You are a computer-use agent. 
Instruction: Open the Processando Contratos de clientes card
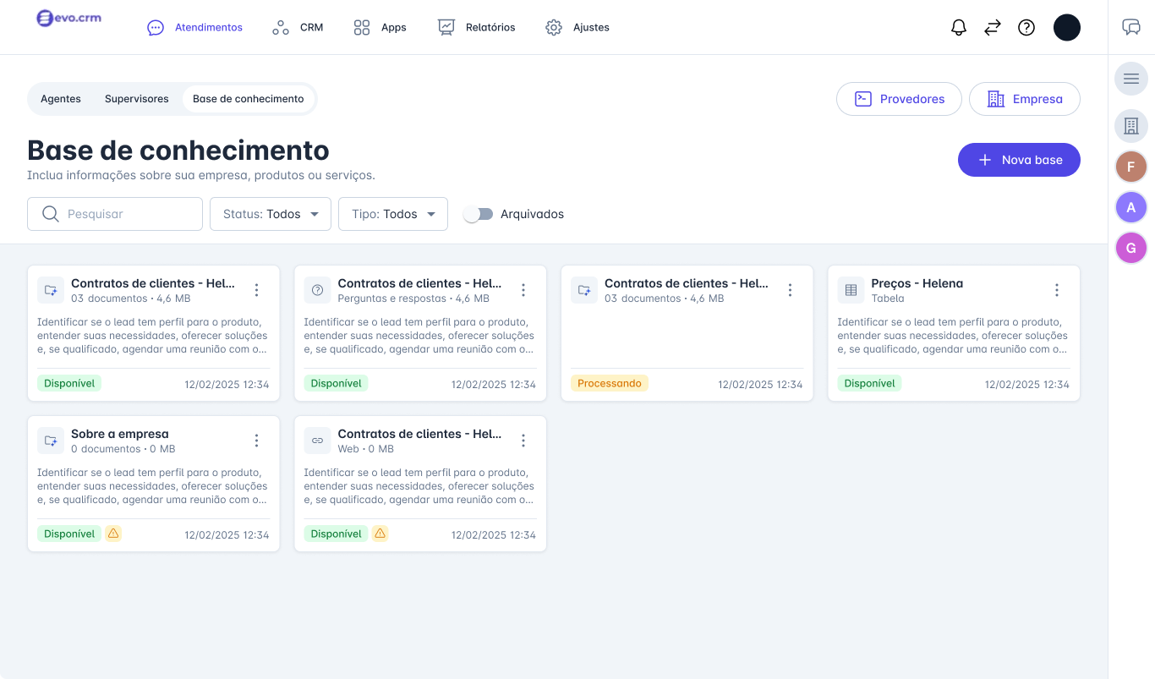point(687,333)
